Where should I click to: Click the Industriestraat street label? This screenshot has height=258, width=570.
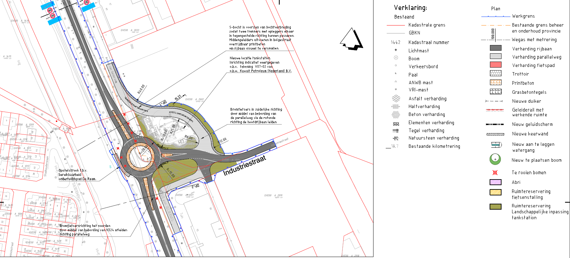click(x=244, y=166)
